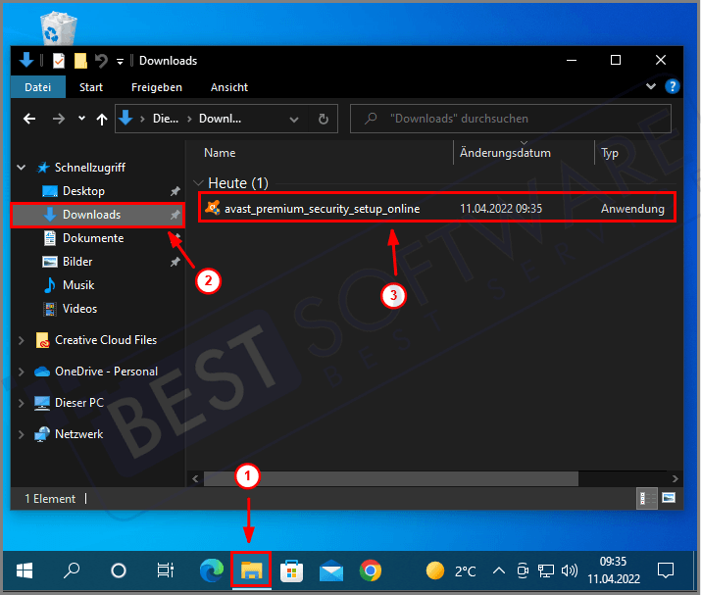Screen dimensions: 701x595
Task: Click the Undo icon in quick access toolbar
Action: coord(101,61)
